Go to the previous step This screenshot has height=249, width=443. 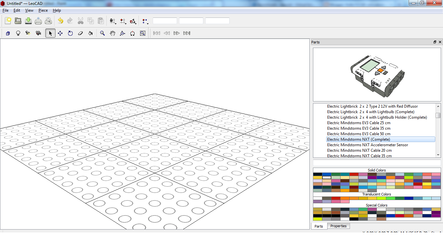tap(167, 33)
